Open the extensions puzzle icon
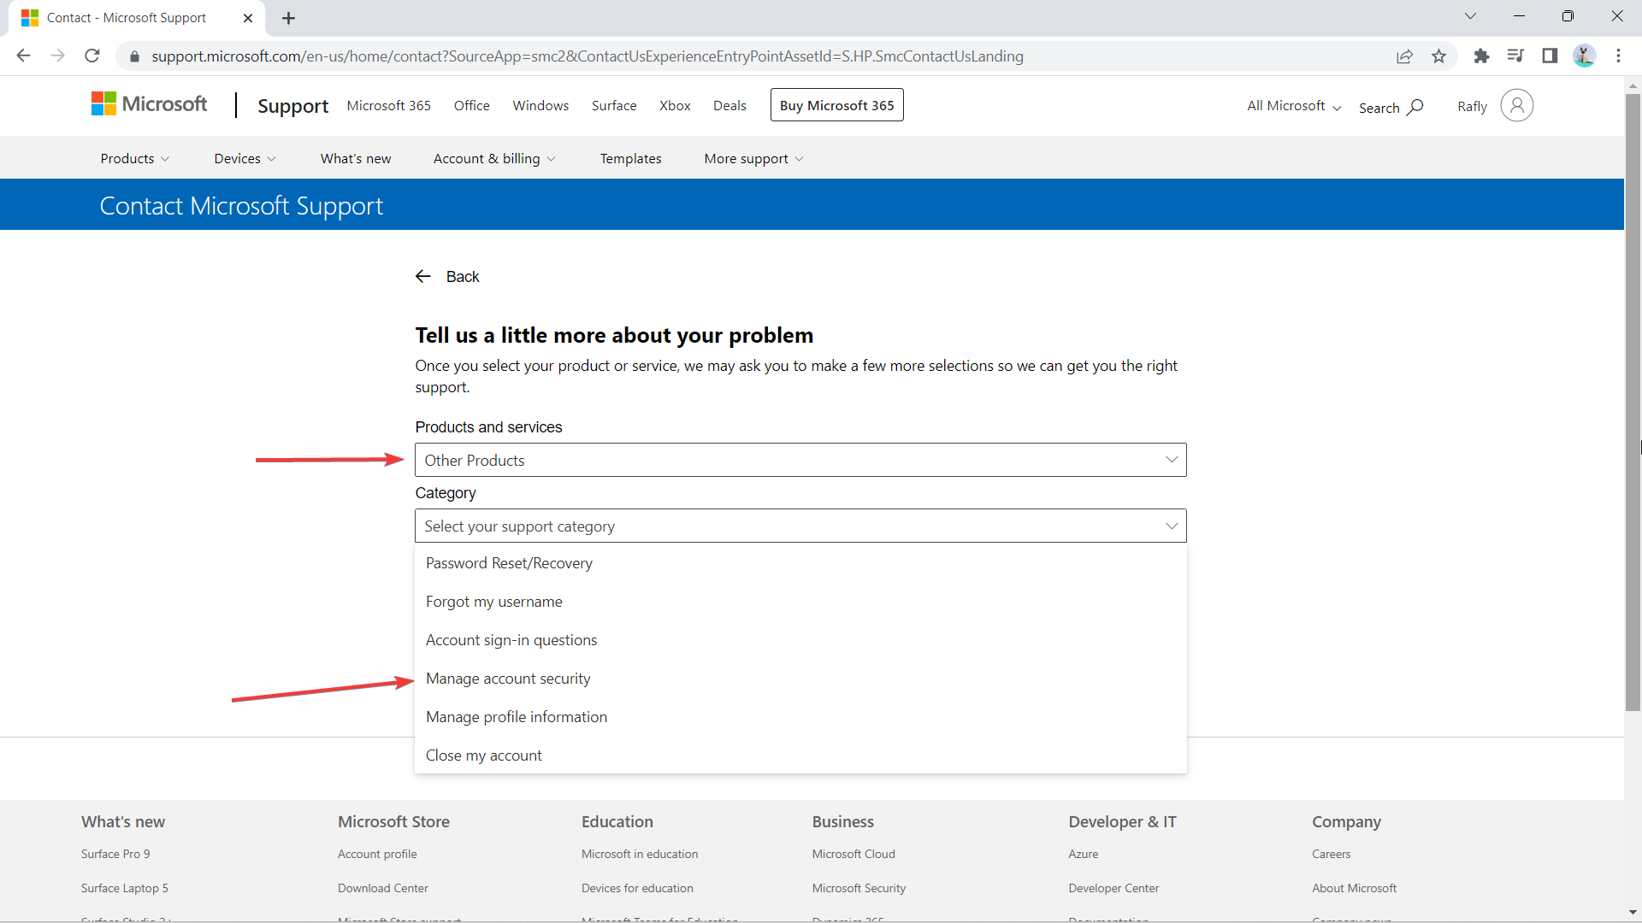 coord(1481,56)
